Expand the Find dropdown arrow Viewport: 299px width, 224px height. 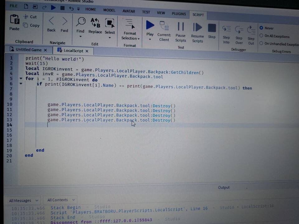pos(80,36)
